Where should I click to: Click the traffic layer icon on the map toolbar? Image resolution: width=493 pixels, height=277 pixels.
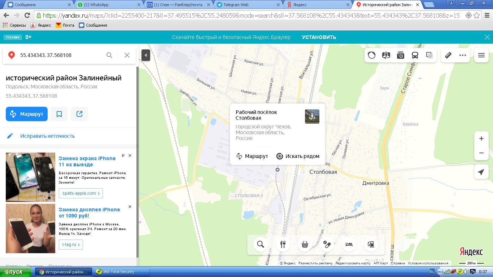click(372, 55)
